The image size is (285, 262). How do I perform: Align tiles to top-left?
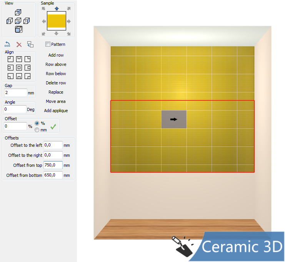10,59
